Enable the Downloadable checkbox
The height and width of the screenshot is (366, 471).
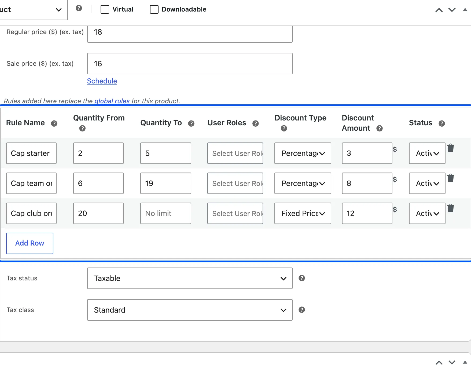coord(154,9)
